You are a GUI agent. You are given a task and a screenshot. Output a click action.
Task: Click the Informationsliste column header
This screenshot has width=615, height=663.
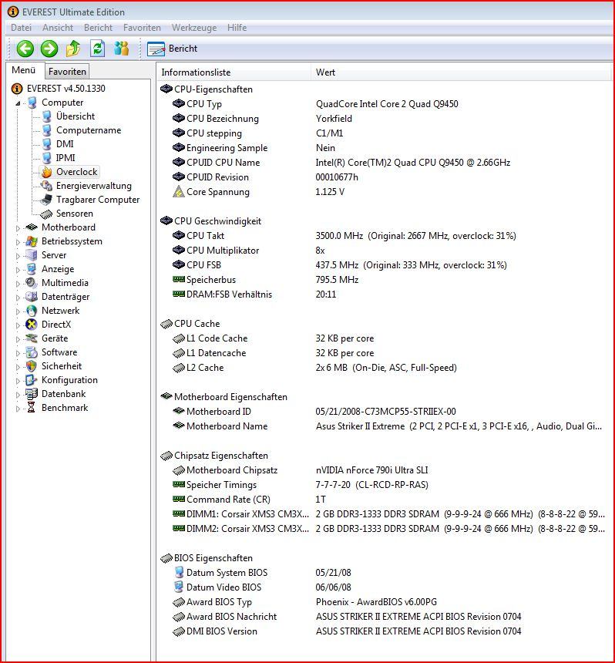click(234, 72)
